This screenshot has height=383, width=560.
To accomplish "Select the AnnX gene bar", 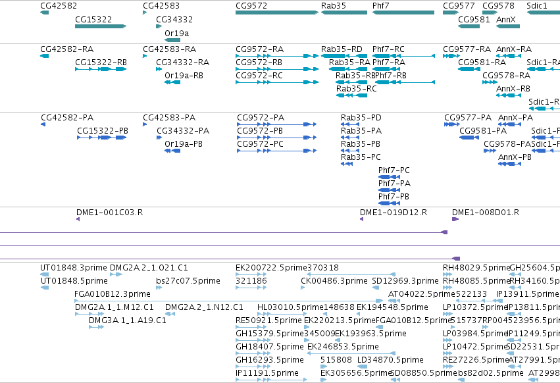I will (508, 26).
